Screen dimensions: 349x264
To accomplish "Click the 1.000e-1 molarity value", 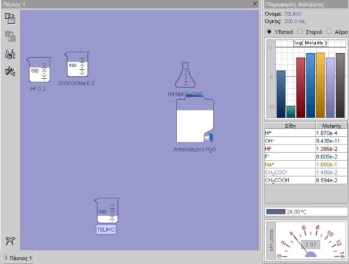I will point(327,165).
